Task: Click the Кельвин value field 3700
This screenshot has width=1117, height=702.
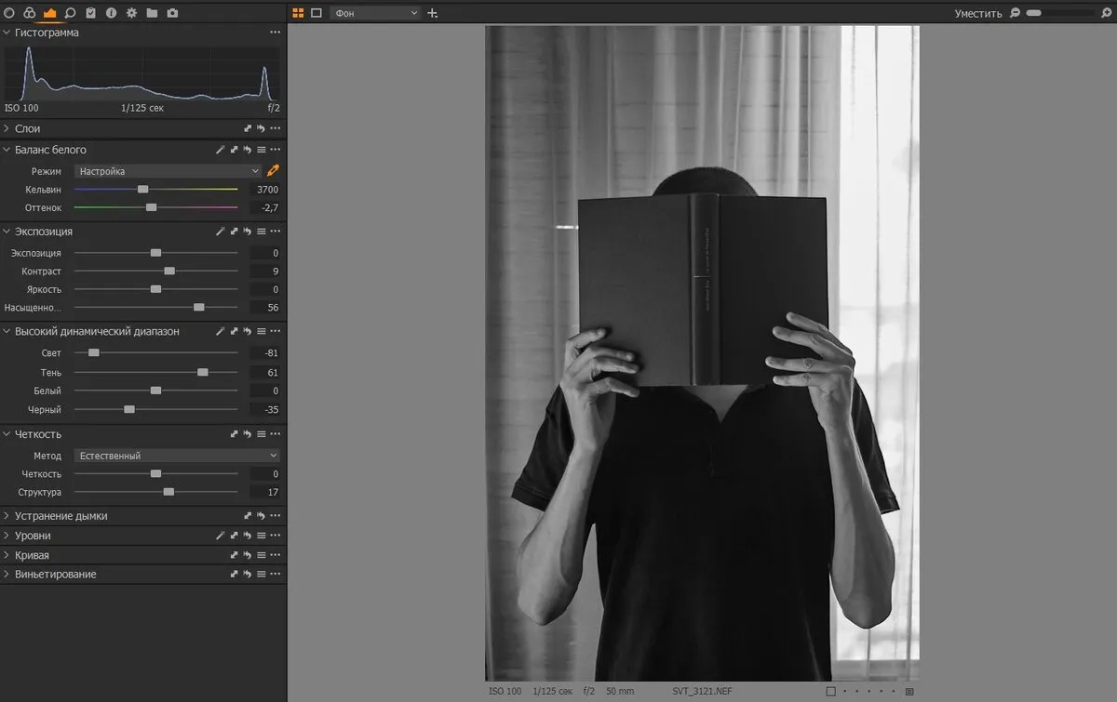Action: [x=264, y=189]
